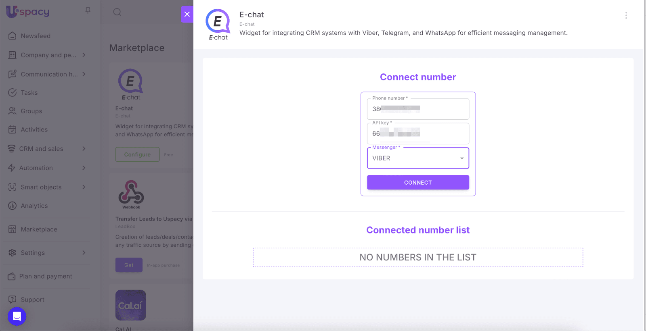Open Newsfeed from the sidebar
Image resolution: width=646 pixels, height=331 pixels.
tap(36, 36)
